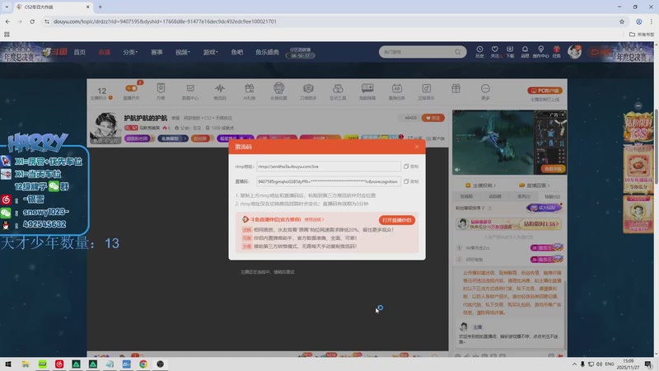Expand the 更多 (more) toolbar menu
The width and height of the screenshot is (659, 371).
coord(485,92)
